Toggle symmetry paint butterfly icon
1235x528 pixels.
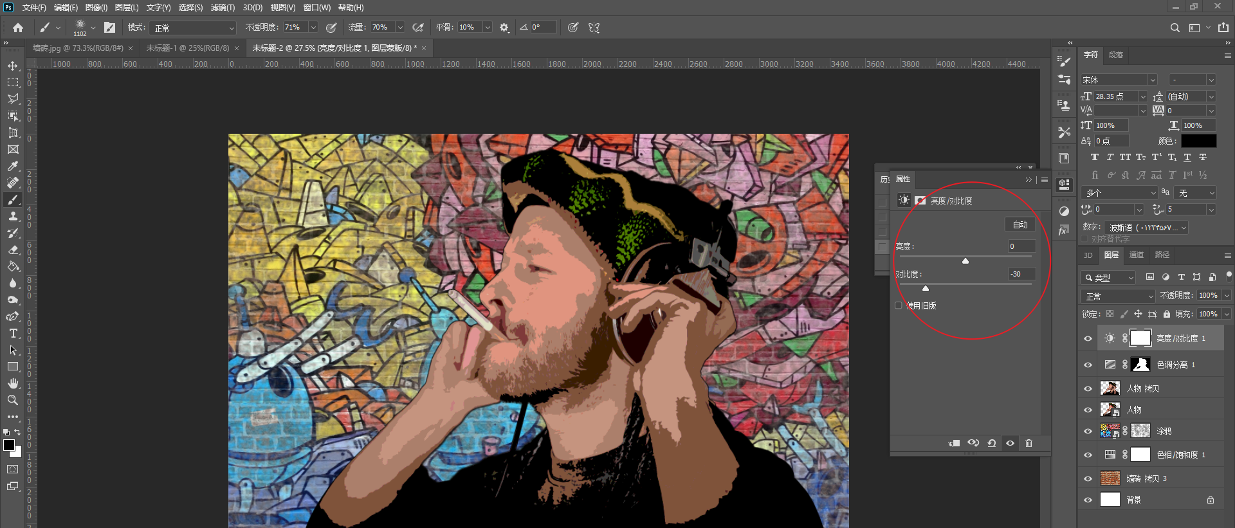(594, 28)
